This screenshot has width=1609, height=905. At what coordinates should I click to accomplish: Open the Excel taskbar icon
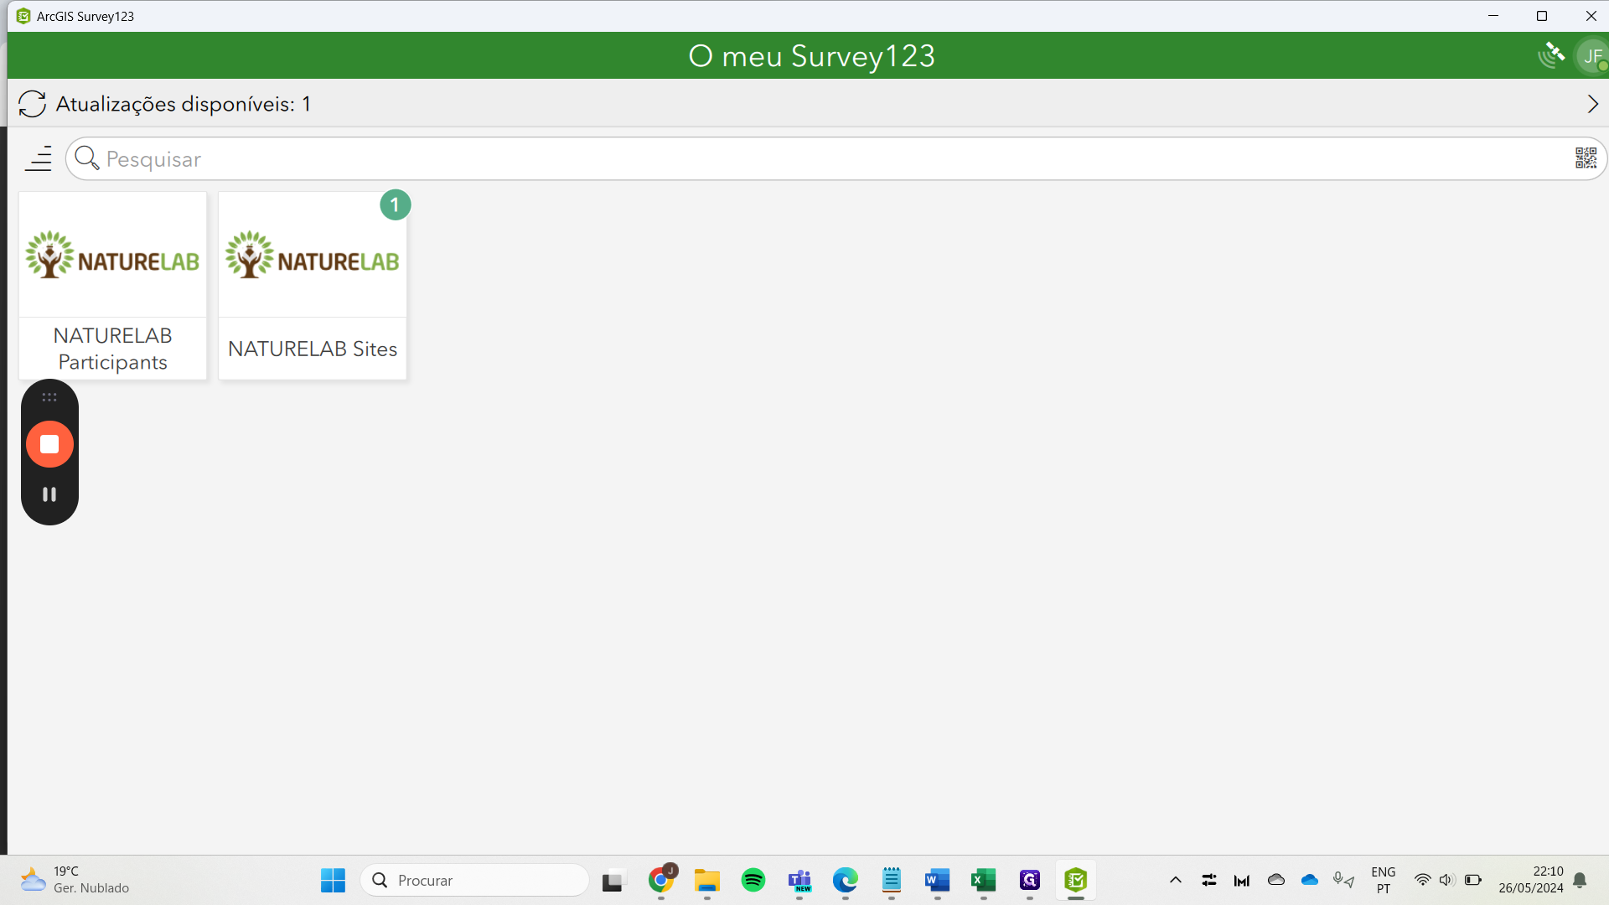tap(983, 880)
